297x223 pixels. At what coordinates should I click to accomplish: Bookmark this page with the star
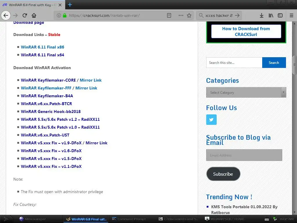click(x=189, y=15)
